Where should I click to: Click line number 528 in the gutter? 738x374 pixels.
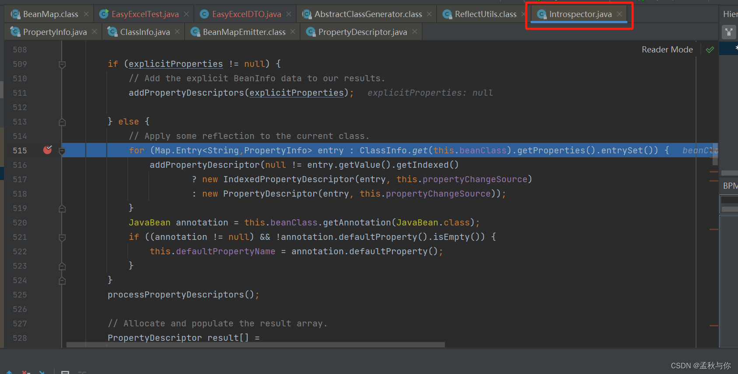pyautogui.click(x=20, y=338)
